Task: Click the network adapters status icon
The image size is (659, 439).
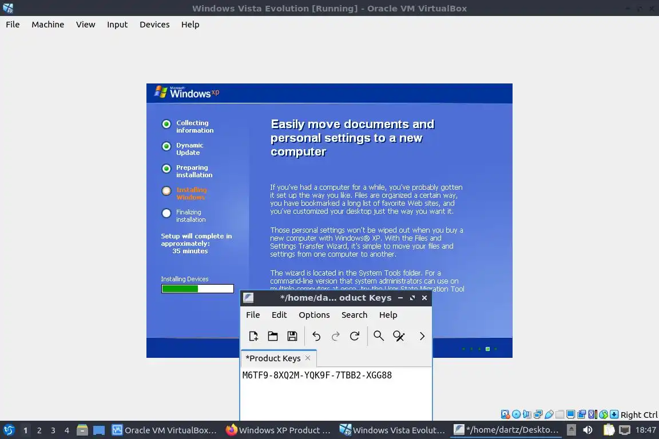Action: coord(538,414)
